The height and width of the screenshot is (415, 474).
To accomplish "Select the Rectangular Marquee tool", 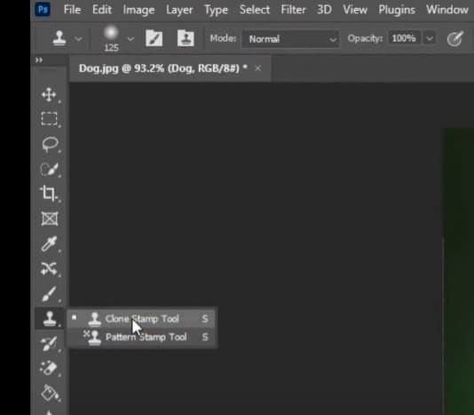I will coord(50,119).
